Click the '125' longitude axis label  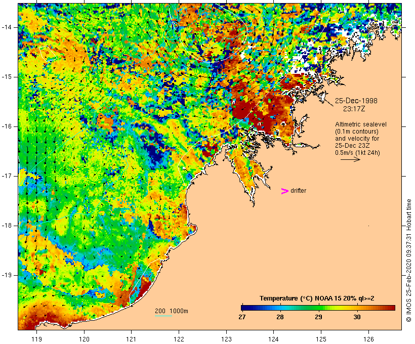(321, 339)
